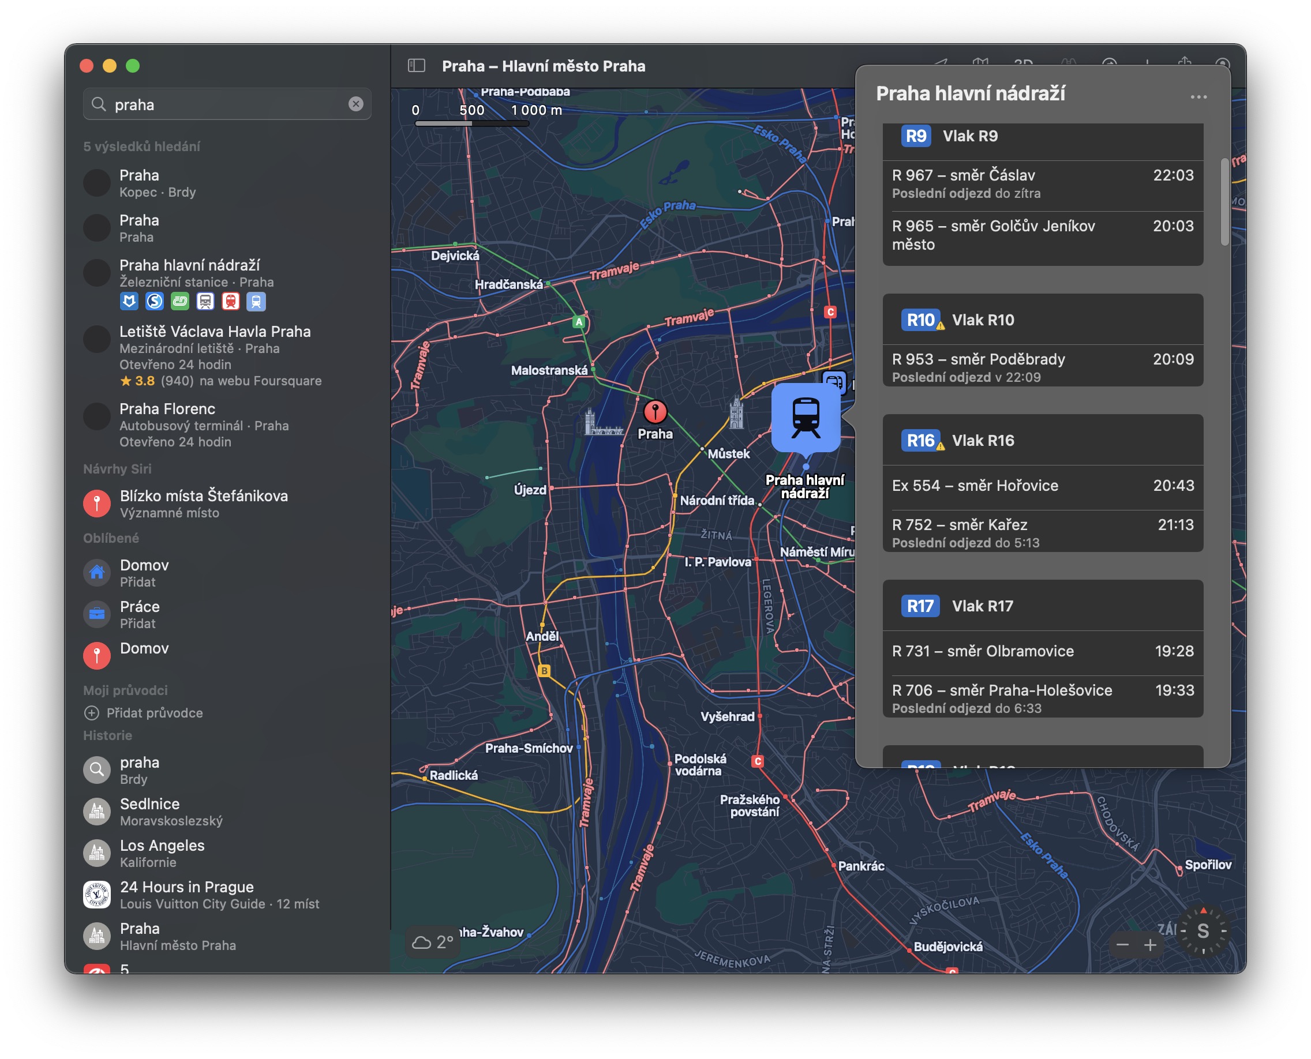The image size is (1311, 1059).
Task: Click the blue train station map marker
Action: (x=806, y=417)
